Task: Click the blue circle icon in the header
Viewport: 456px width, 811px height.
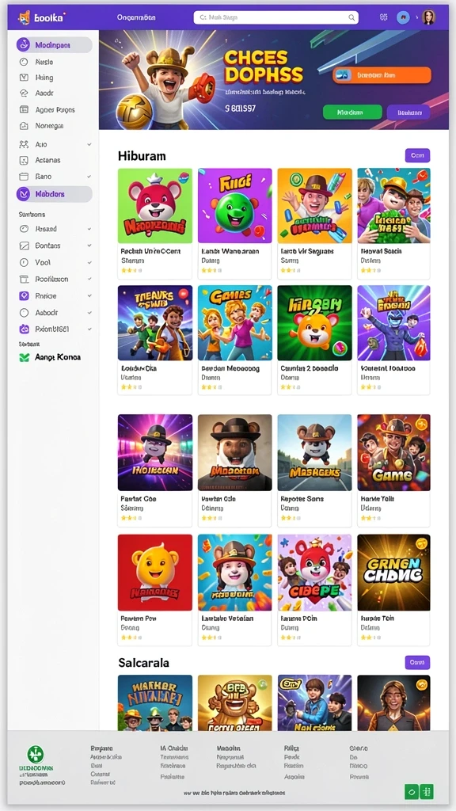Action: 403,17
